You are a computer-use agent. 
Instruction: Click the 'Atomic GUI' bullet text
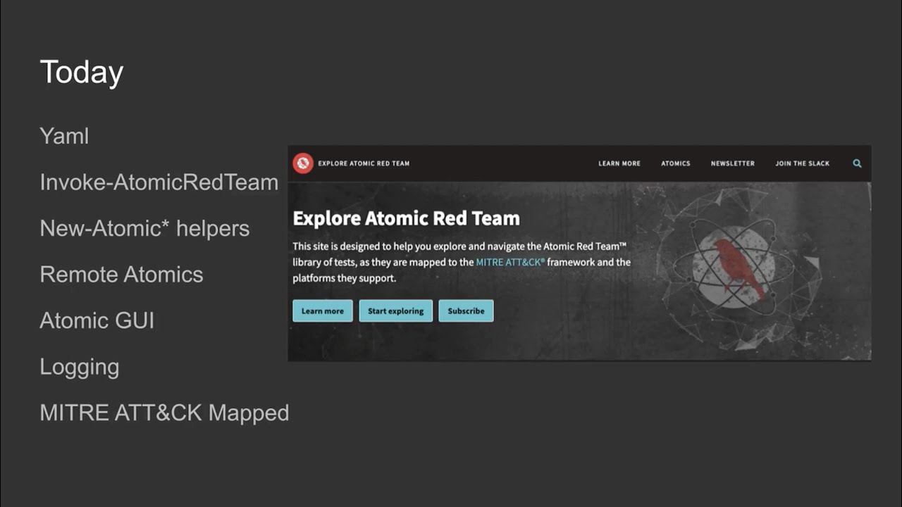tap(97, 320)
